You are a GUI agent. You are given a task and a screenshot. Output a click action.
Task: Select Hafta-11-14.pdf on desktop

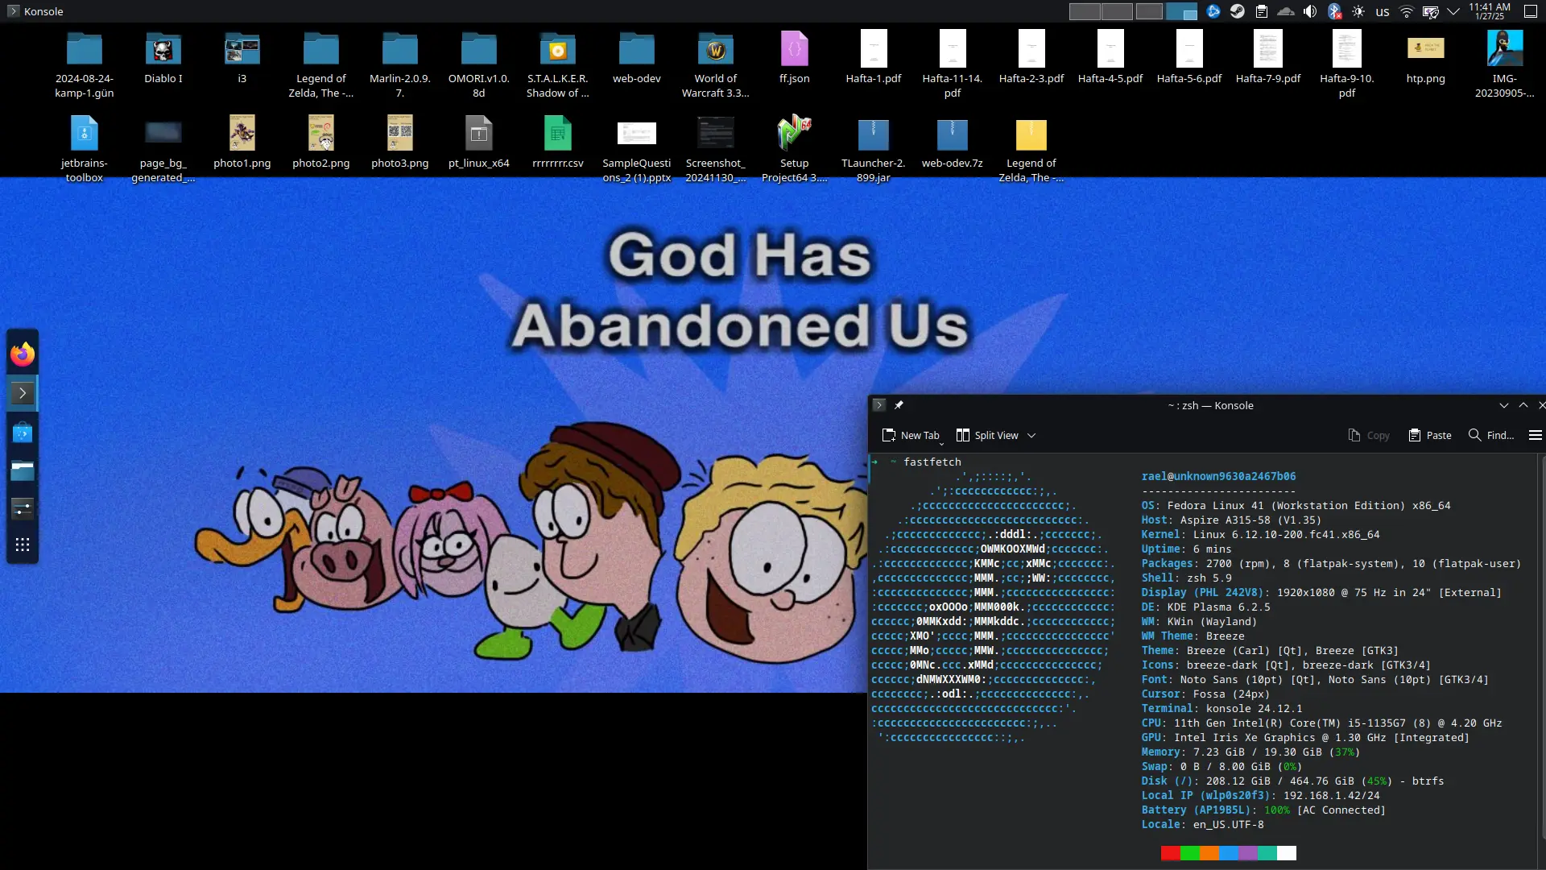(953, 64)
